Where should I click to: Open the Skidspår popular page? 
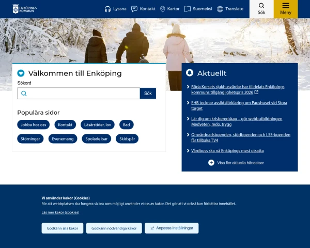pyautogui.click(x=127, y=138)
